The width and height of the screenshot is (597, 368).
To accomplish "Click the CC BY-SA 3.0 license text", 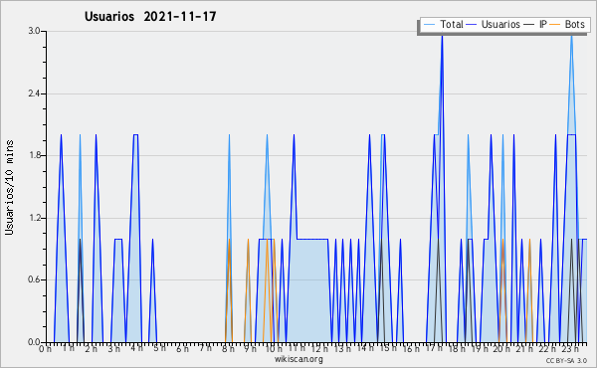I will [x=566, y=361].
